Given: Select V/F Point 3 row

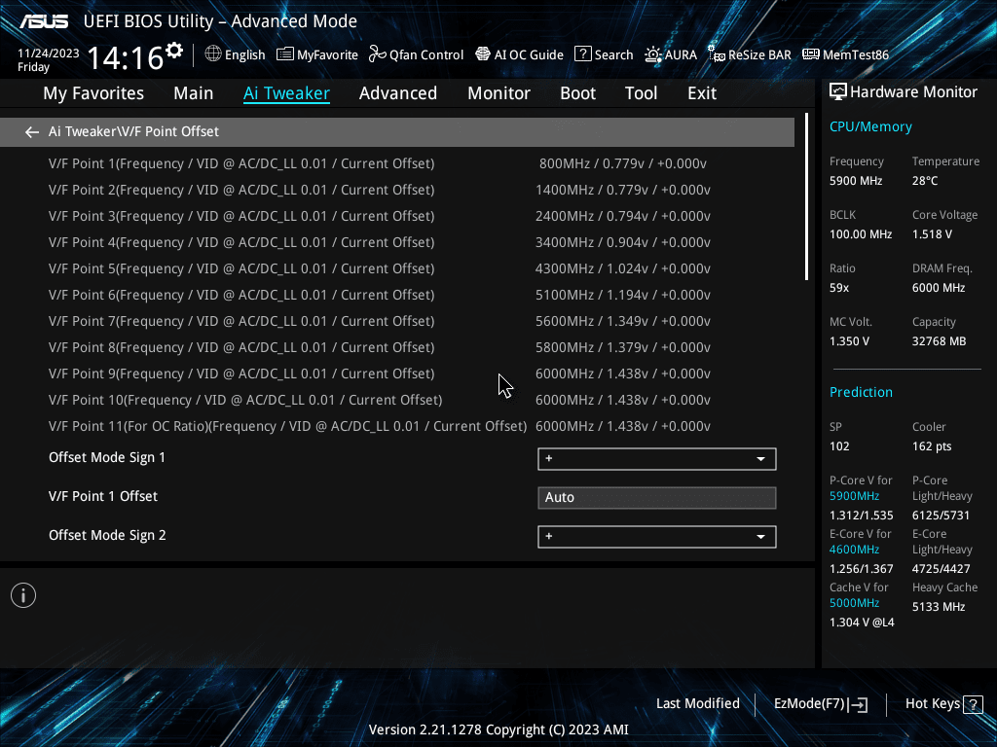Looking at the screenshot, I should (397, 216).
